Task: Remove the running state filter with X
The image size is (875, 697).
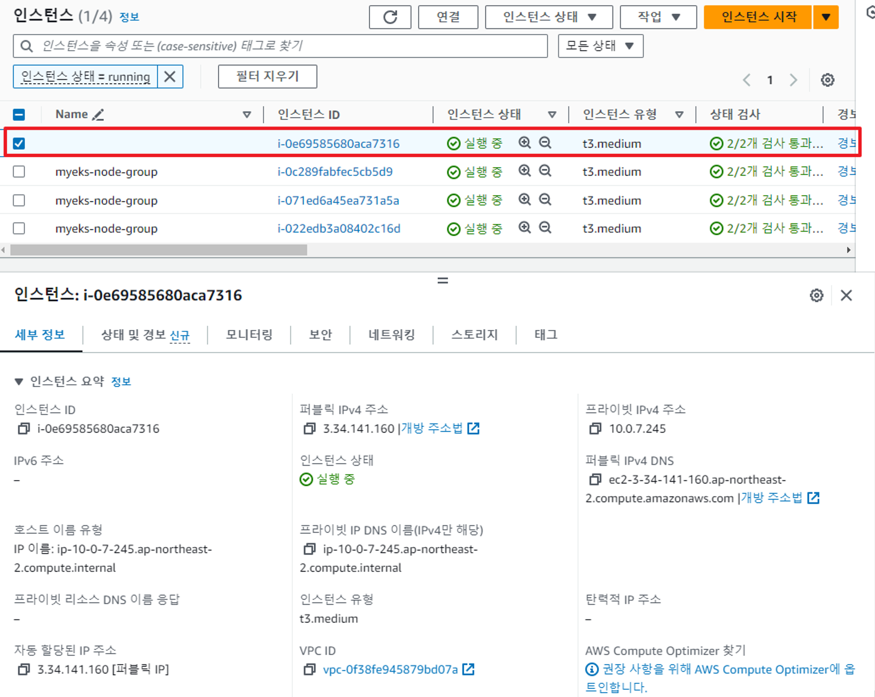Action: click(170, 77)
